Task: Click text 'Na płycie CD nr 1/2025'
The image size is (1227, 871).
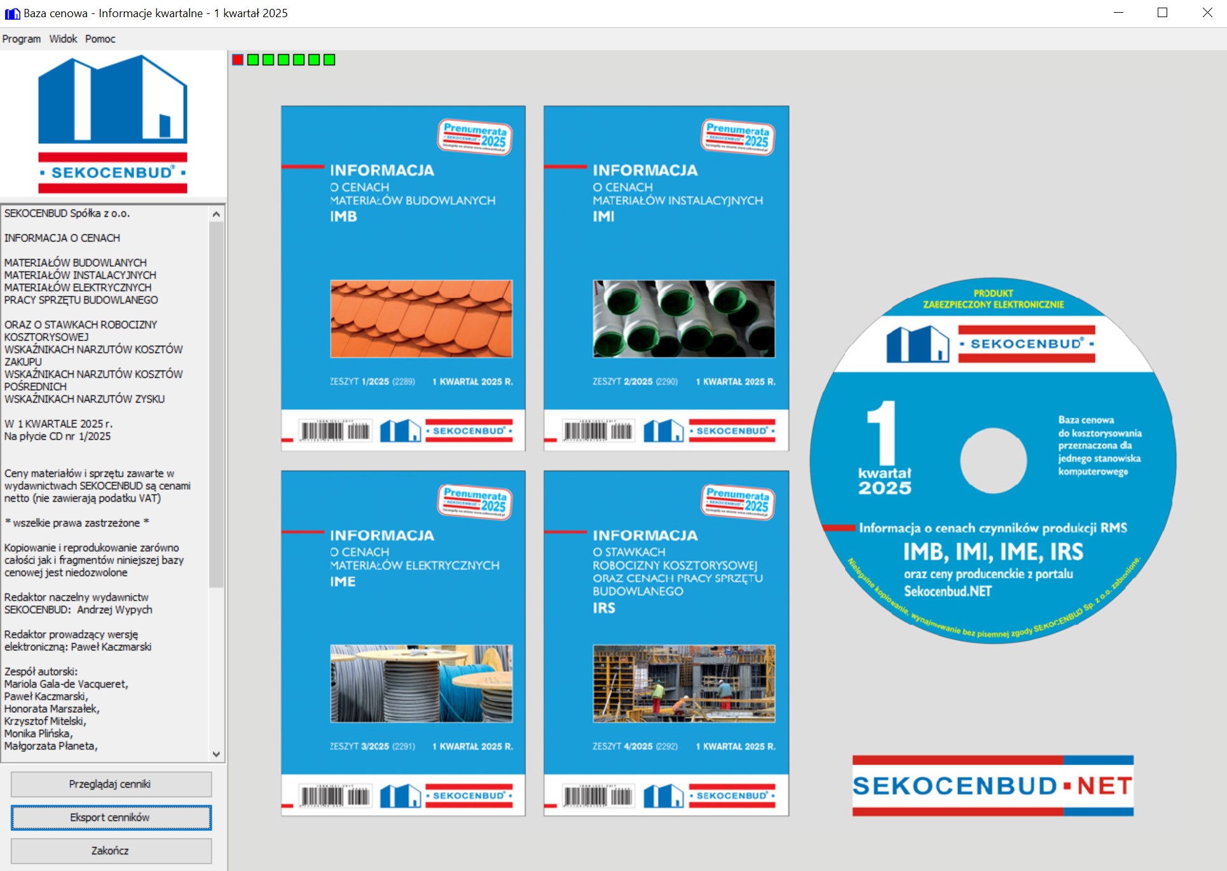Action: pos(58,436)
